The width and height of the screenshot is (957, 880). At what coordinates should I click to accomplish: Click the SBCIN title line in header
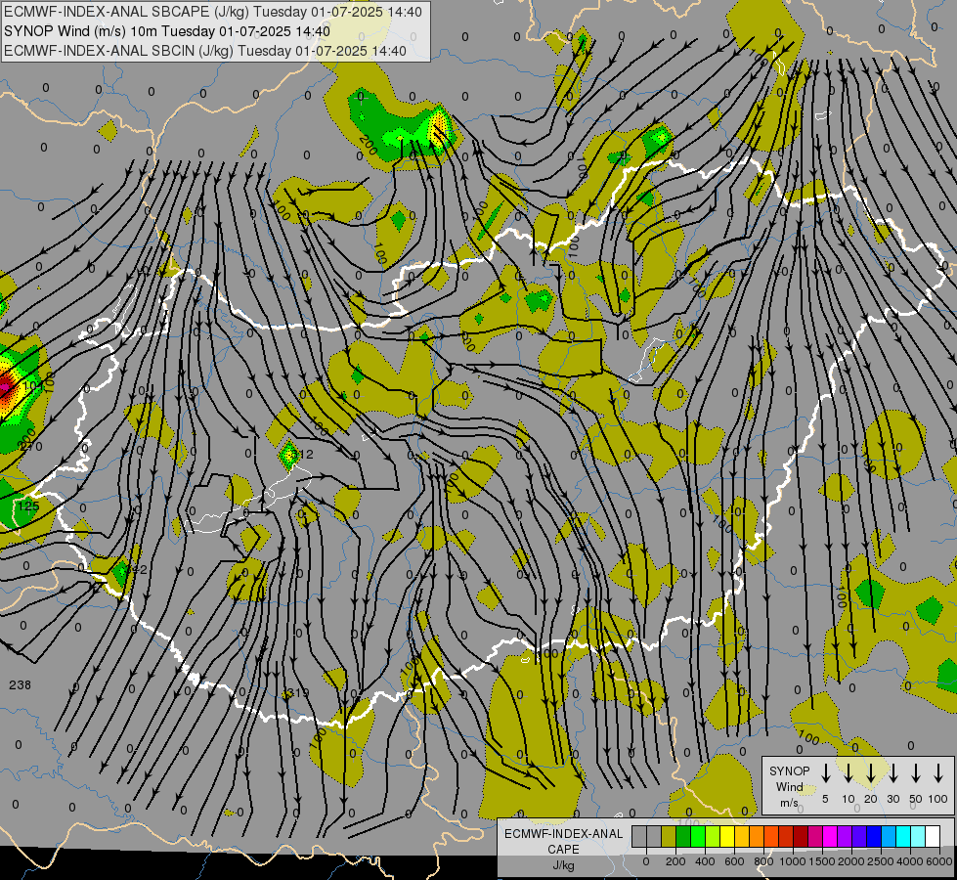pos(205,51)
